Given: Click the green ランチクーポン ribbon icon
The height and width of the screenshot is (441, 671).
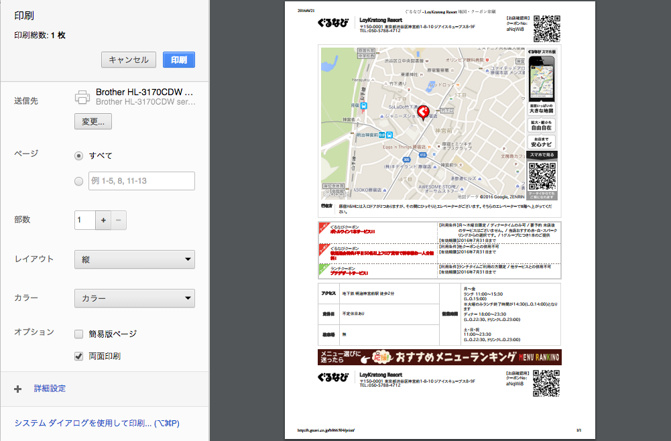Looking at the screenshot, I should tap(324, 269).
